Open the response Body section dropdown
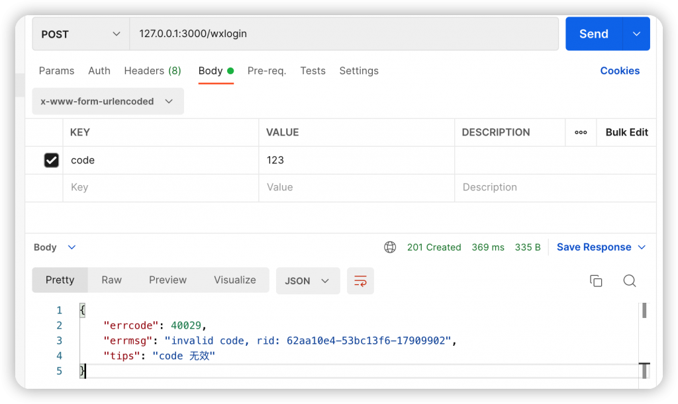This screenshot has width=678, height=404. click(55, 247)
